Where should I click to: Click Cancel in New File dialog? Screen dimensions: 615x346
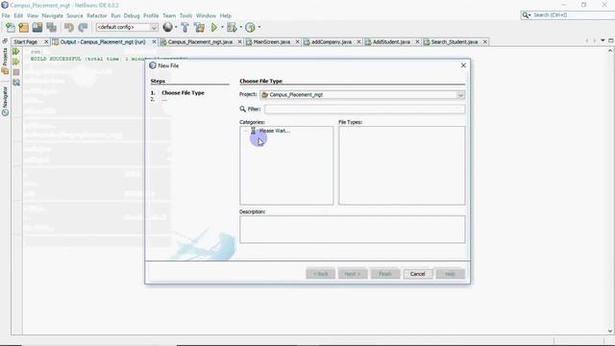tap(418, 274)
